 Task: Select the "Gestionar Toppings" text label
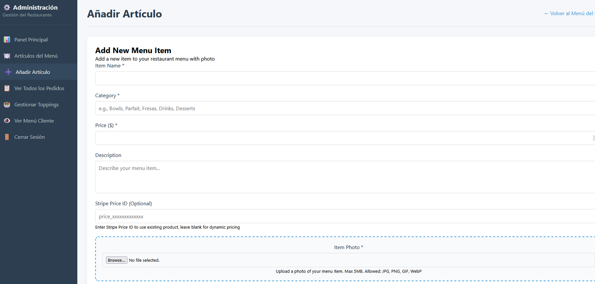[x=36, y=105]
